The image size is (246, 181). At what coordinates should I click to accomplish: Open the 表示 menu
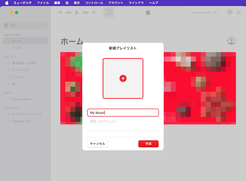click(x=77, y=3)
